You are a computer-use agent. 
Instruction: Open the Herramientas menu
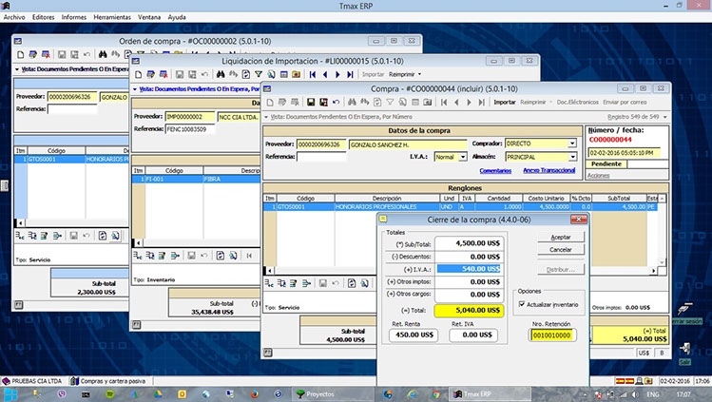click(112, 17)
